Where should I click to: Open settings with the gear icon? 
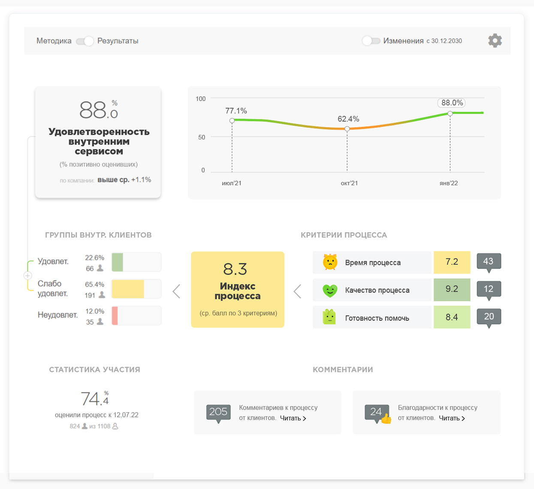tap(495, 41)
